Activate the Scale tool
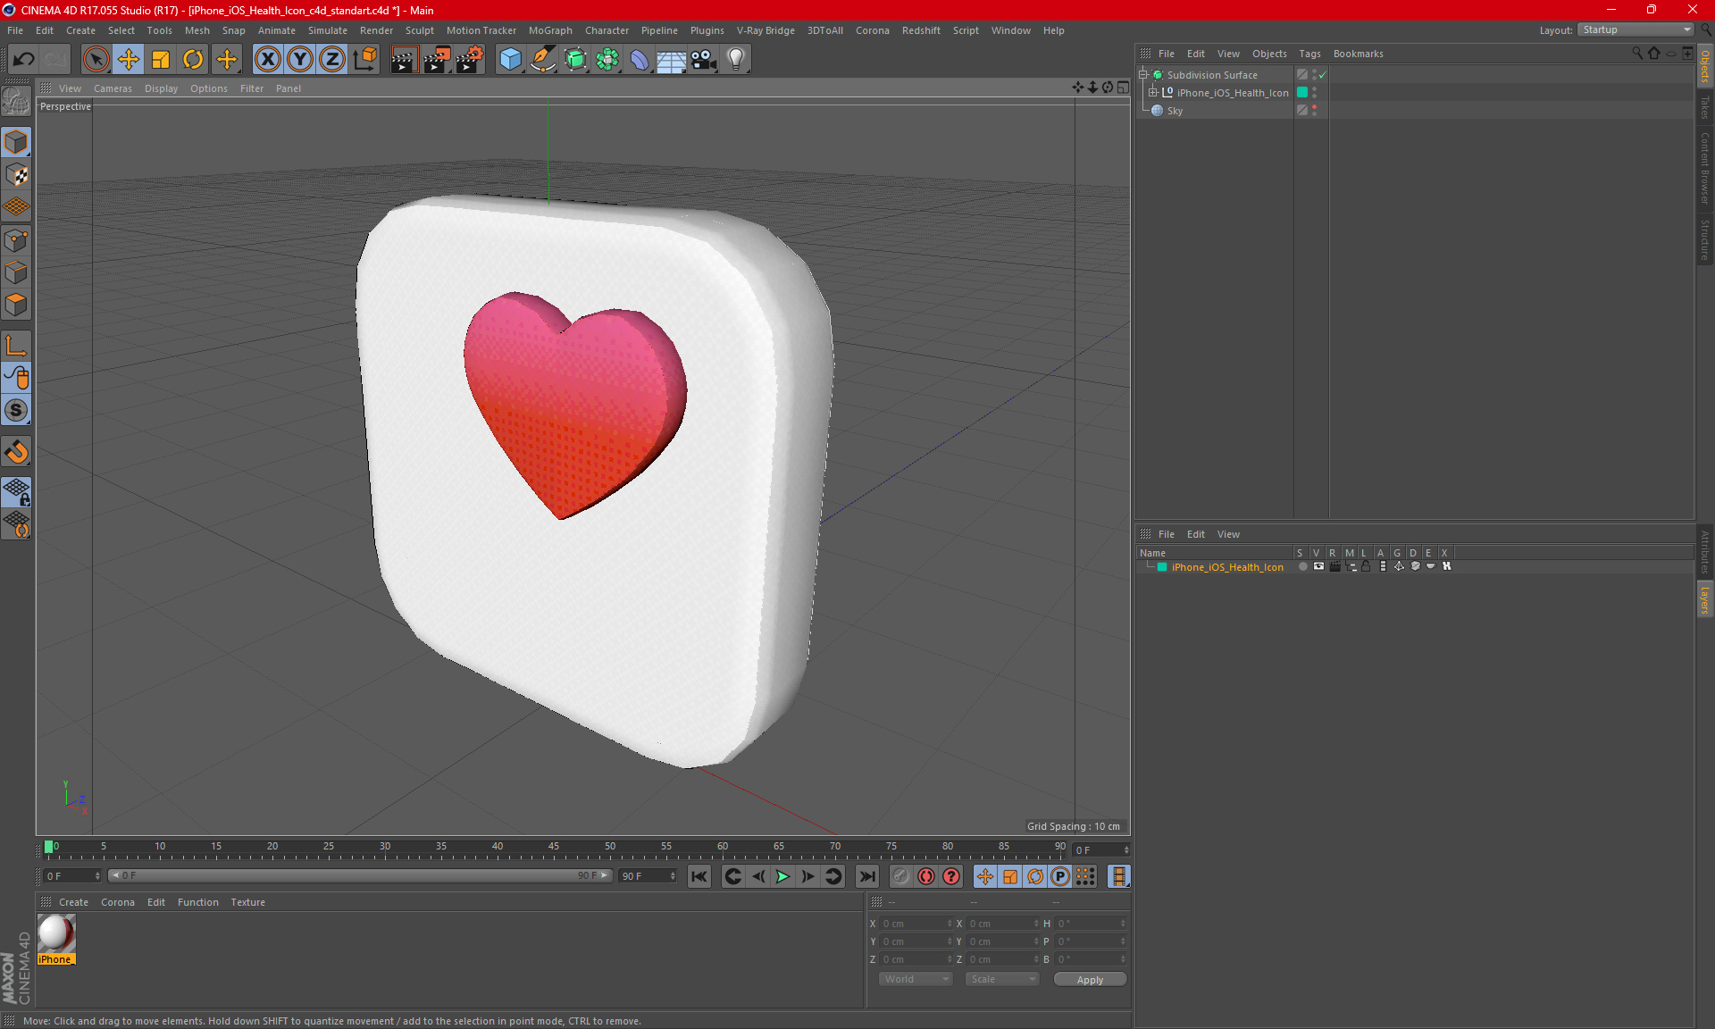 pos(161,60)
